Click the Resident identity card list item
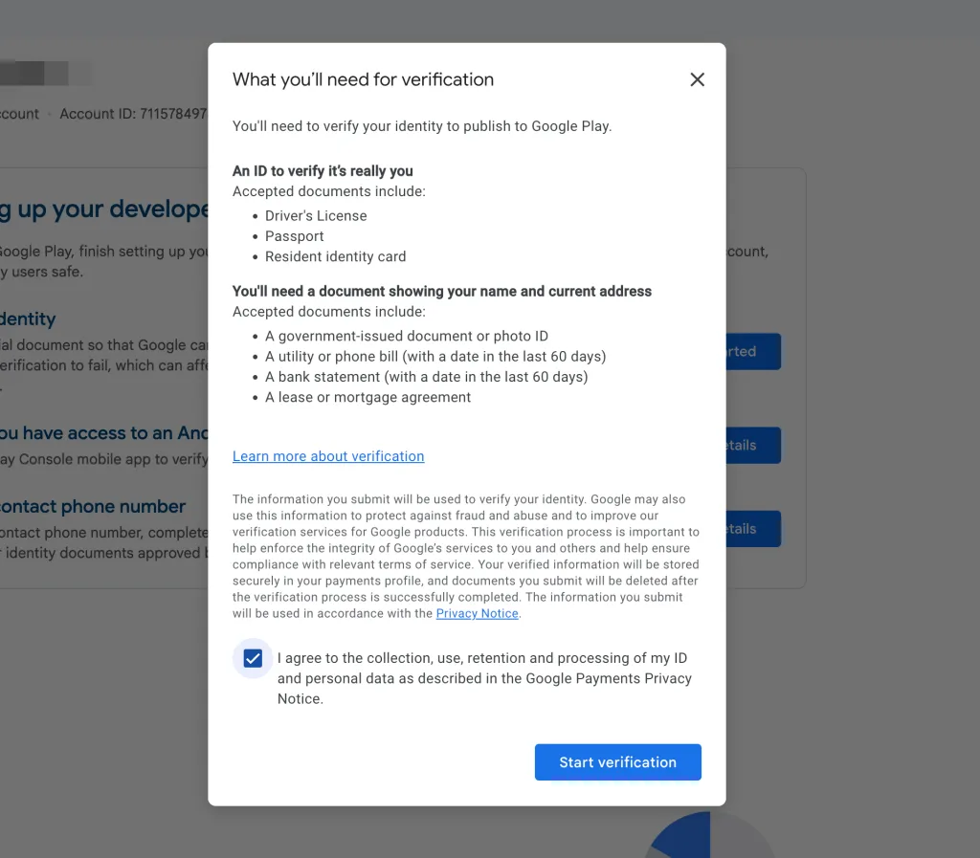 click(335, 256)
